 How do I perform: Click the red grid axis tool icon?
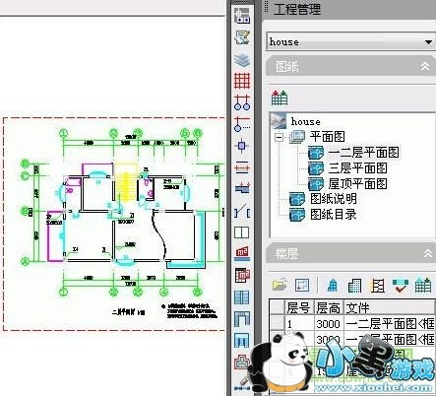tap(242, 81)
